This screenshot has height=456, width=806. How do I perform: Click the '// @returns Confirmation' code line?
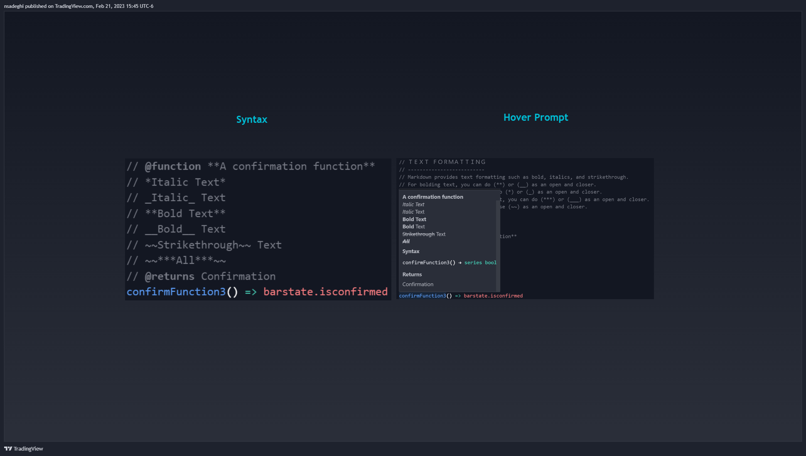coord(201,276)
